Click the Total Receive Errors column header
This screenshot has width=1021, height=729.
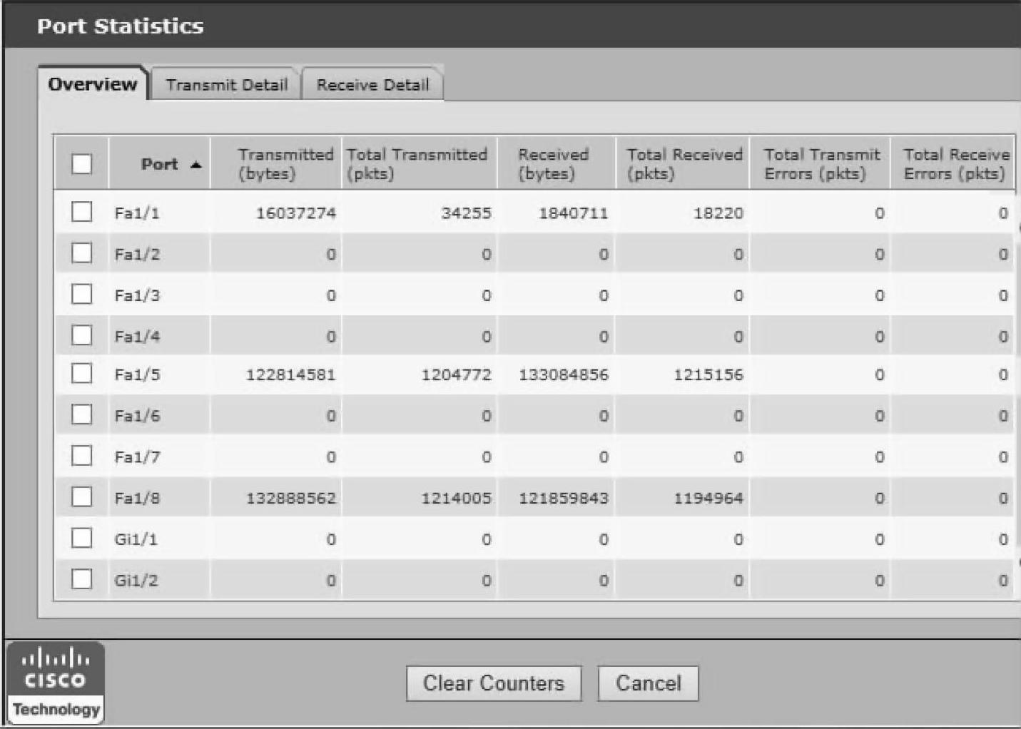pos(953,164)
